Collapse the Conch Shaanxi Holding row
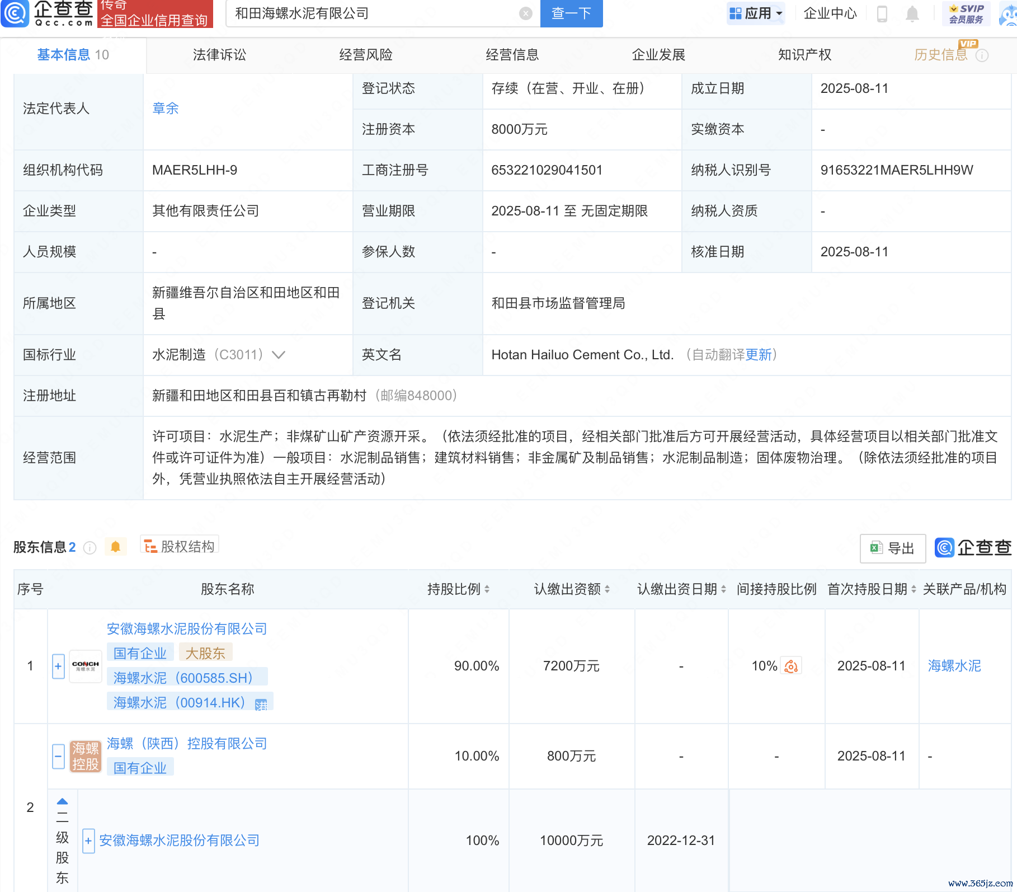Screen dimensions: 1017x892 [x=58, y=756]
